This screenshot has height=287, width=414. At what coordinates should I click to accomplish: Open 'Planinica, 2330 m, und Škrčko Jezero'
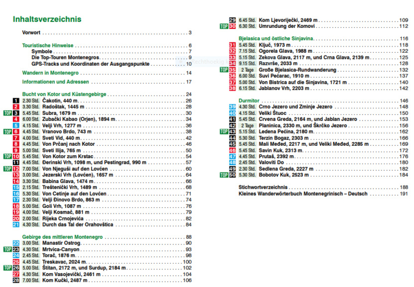pyautogui.click(x=303, y=126)
